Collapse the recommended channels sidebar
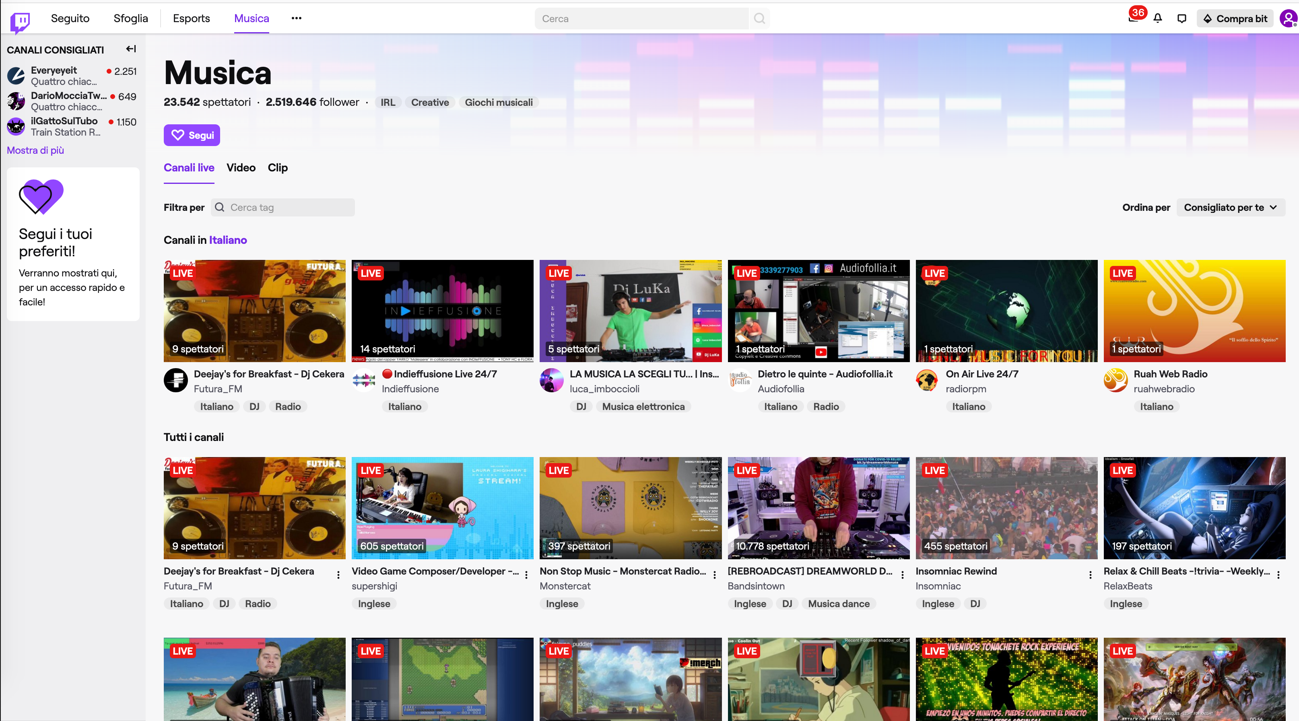This screenshot has width=1299, height=721. (x=131, y=49)
